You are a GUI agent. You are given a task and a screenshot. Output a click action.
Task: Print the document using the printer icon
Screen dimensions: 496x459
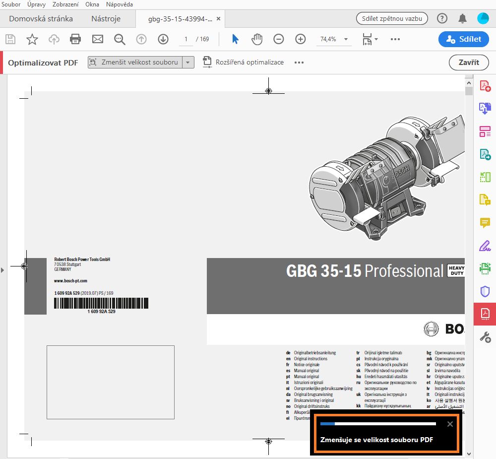(75, 39)
